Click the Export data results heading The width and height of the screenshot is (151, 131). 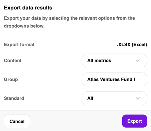pos(28,8)
